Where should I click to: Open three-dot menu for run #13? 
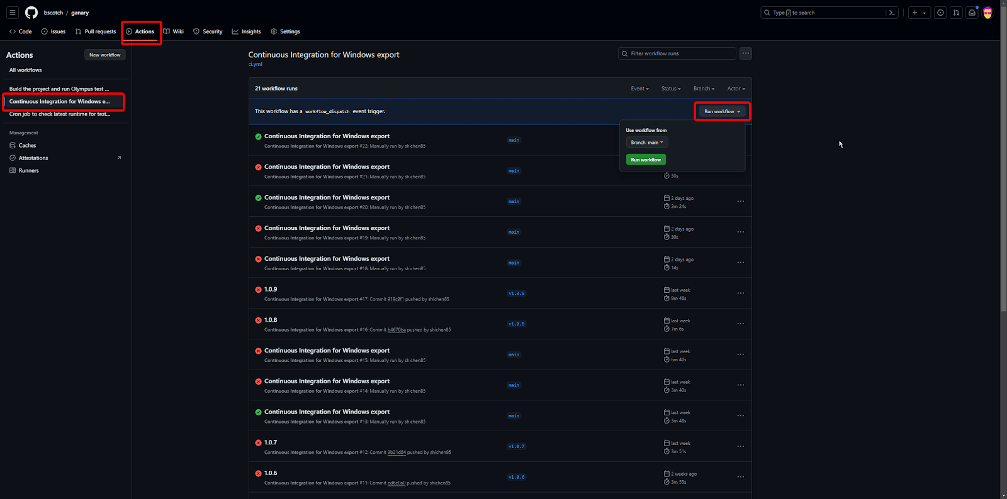click(741, 416)
